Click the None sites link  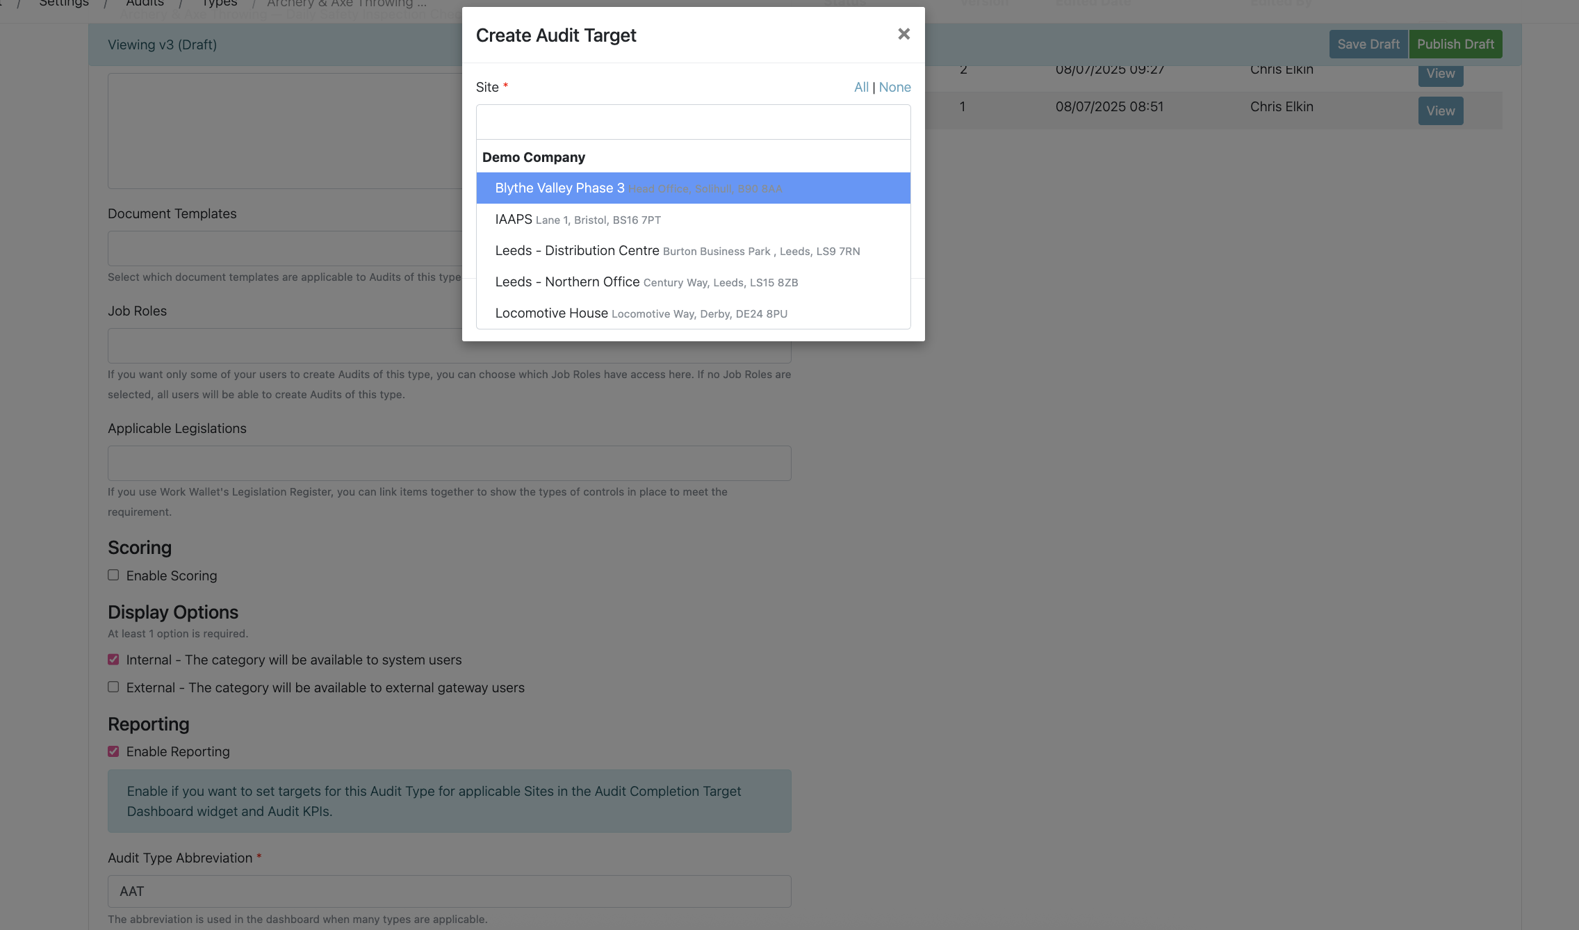pos(894,87)
